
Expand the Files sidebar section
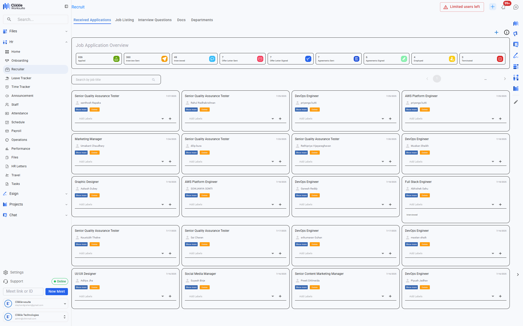click(66, 31)
